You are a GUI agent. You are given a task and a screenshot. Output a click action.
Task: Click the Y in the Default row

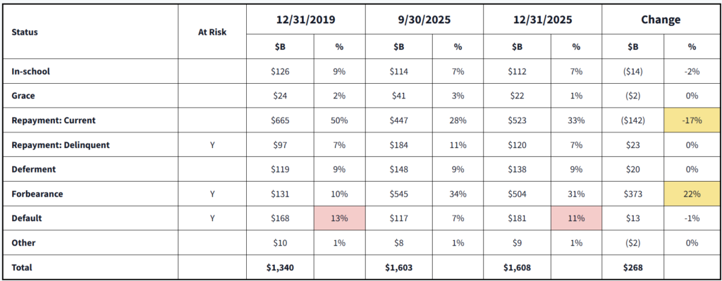(x=212, y=218)
